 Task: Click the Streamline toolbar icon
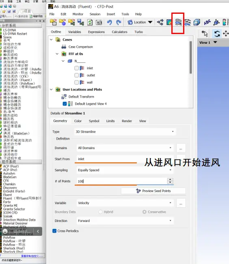(178, 22)
